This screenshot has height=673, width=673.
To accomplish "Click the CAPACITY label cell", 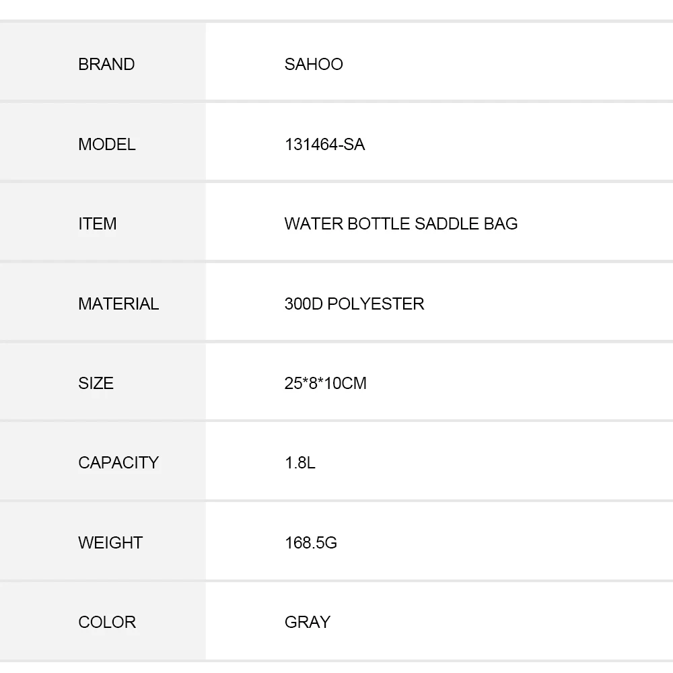I will (x=118, y=462).
